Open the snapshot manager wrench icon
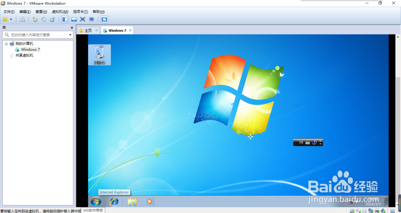The image size is (401, 213). (53, 19)
